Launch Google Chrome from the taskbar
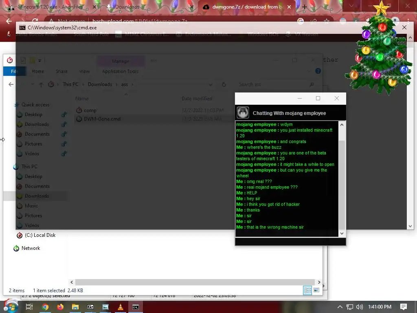The width and height of the screenshot is (417, 313). click(x=45, y=307)
